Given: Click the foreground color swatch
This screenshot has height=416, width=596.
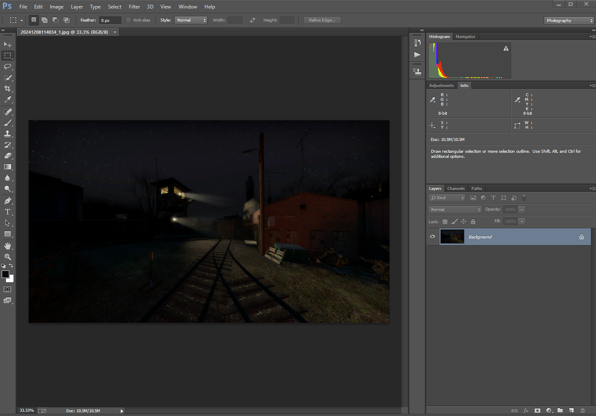Looking at the screenshot, I should tap(5, 275).
